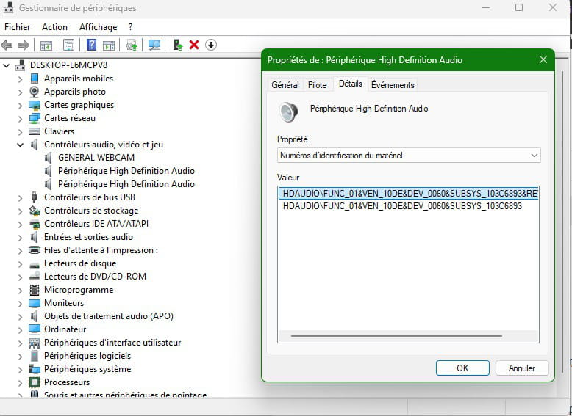Click the horizontal scrollbar in the Valeur list
Viewport: 572px width, 416px height.
[x=396, y=336]
